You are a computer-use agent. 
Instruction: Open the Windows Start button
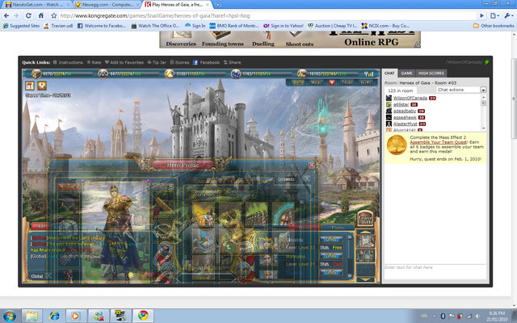pos(10,316)
